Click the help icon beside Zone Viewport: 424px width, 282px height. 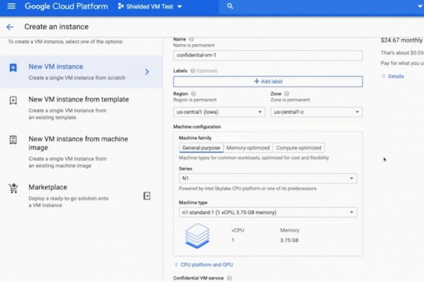point(286,94)
